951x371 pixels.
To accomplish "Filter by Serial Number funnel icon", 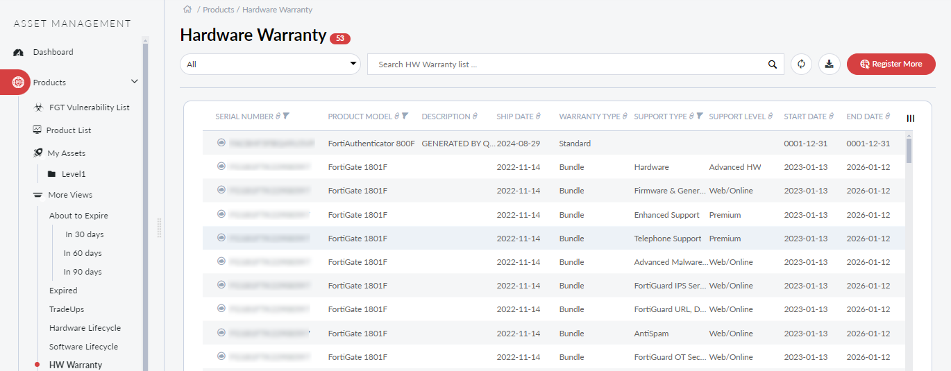I will coord(286,117).
